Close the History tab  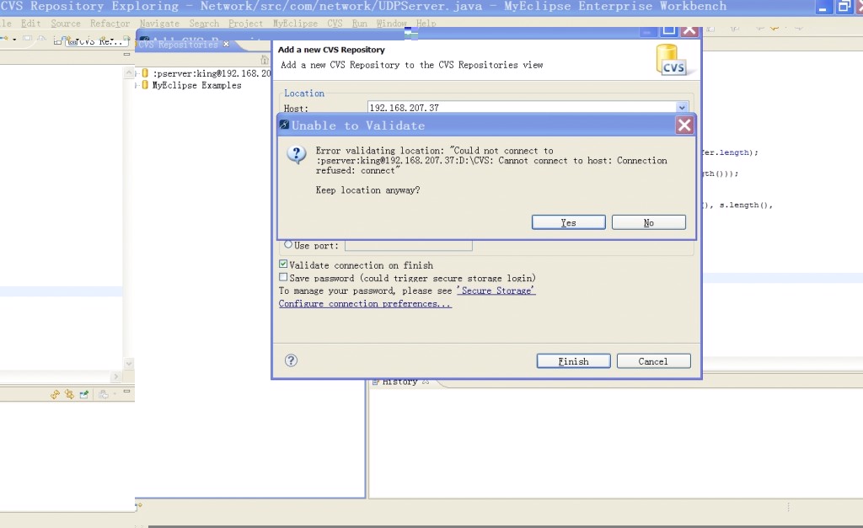click(426, 381)
